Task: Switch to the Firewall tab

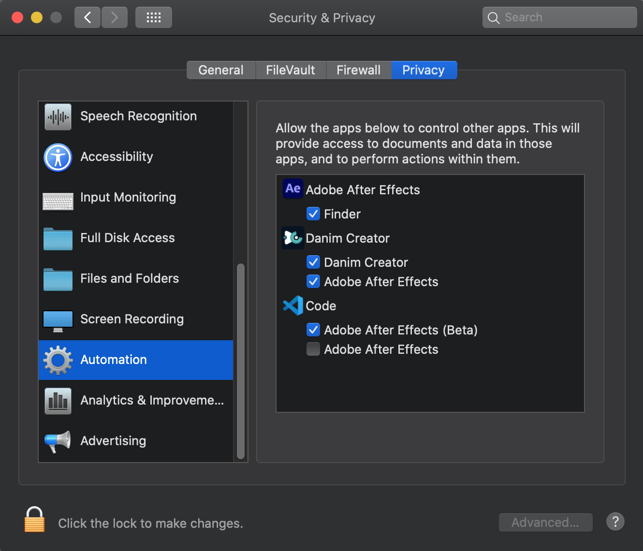Action: (359, 70)
